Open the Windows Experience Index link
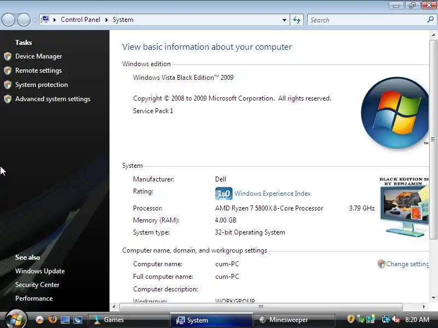Screen dimensions: 438x328 pos(272,194)
